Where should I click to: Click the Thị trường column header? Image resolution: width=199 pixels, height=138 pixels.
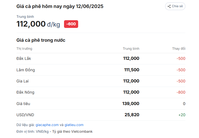(x=24, y=49)
